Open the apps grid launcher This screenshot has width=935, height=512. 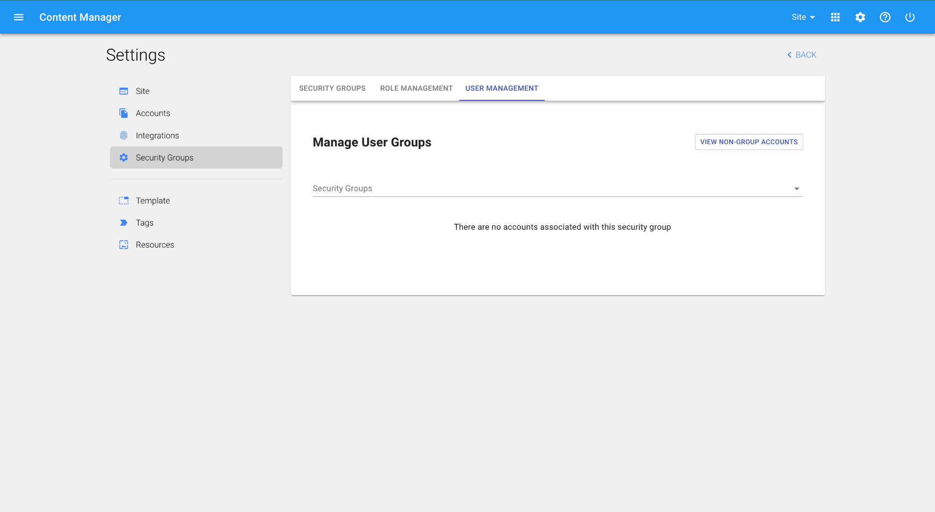pos(835,17)
